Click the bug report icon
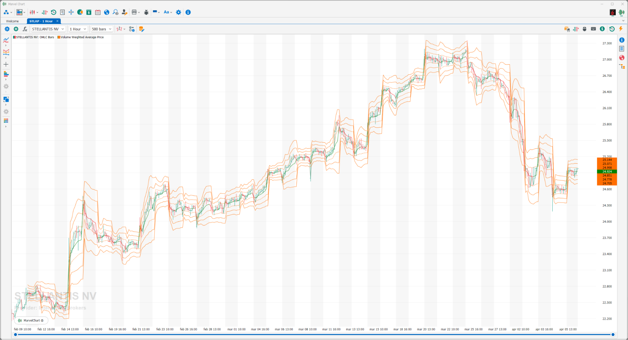 click(x=146, y=12)
